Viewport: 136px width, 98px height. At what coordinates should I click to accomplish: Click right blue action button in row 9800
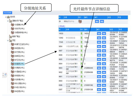pyautogui.click(x=104, y=81)
